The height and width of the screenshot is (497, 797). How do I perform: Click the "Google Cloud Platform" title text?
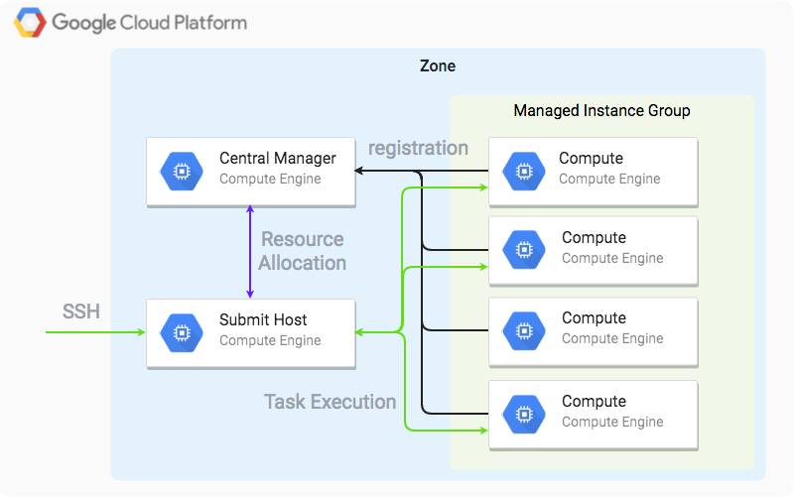click(x=150, y=24)
